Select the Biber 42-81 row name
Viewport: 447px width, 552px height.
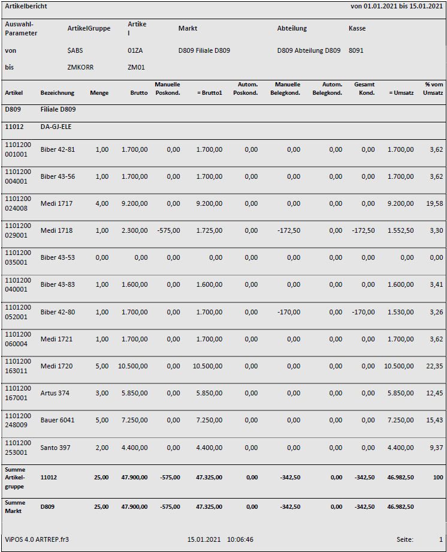tap(58, 149)
